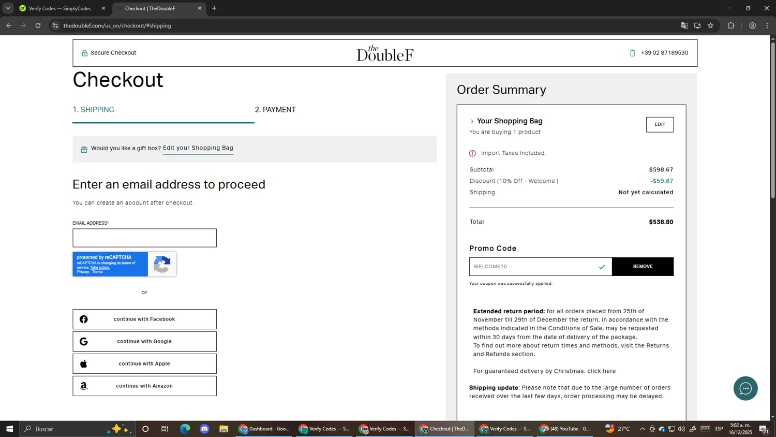Click the promo applied green checkmark
The image size is (776, 437).
click(602, 267)
